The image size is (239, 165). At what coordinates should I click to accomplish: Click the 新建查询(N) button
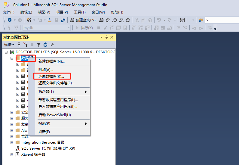pos(83,20)
